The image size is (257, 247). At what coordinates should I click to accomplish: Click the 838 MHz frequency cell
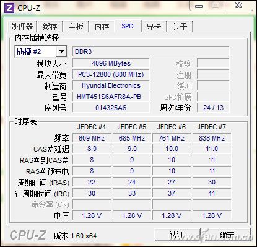(x=212, y=138)
